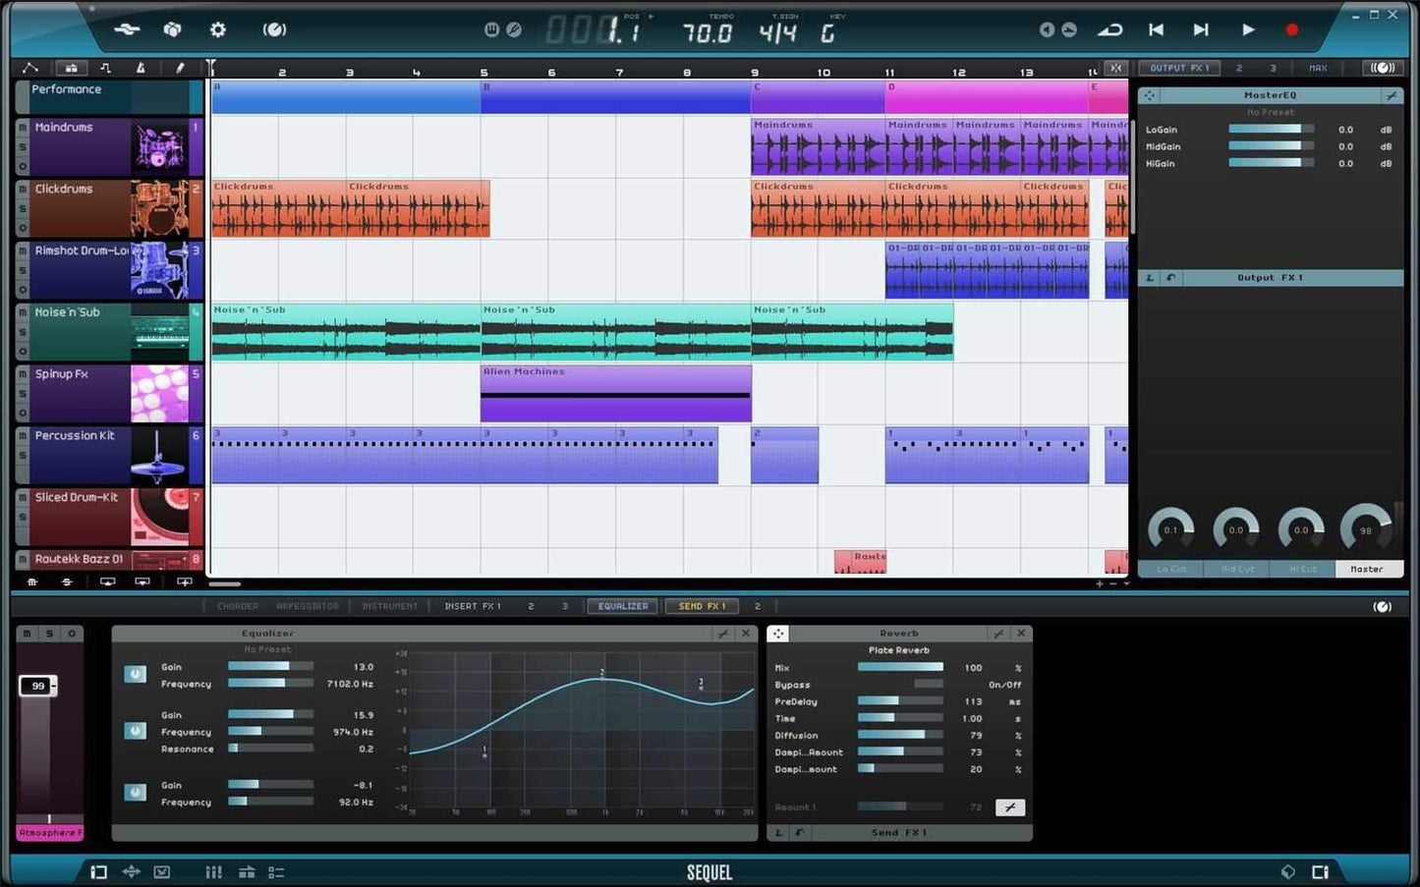Click the 4/4 time signature field
Screen dimensions: 1420x887
tap(777, 33)
